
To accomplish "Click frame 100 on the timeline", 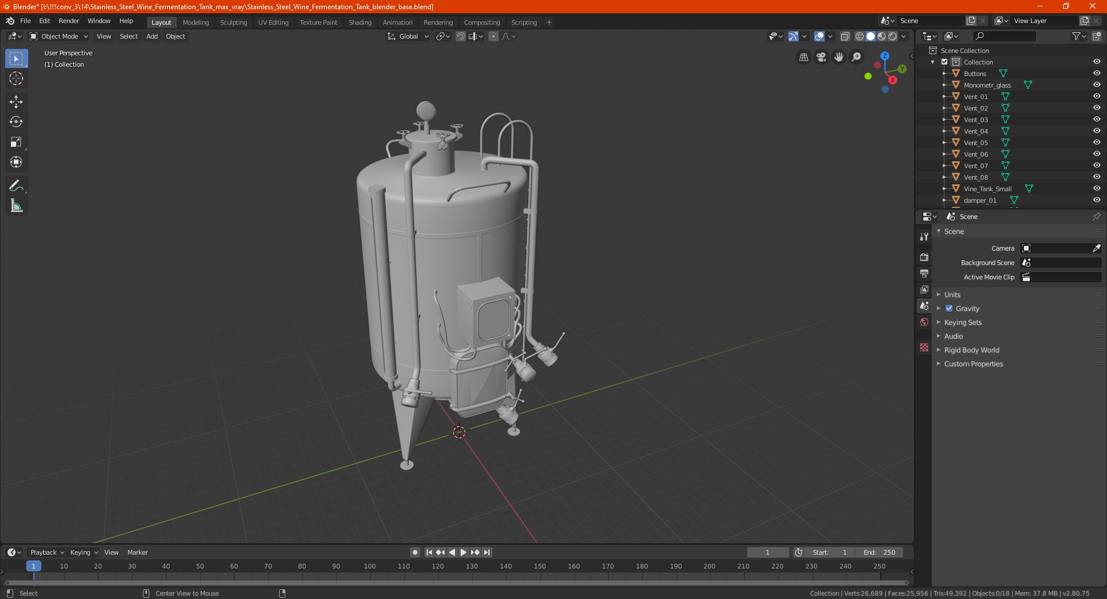I will [x=370, y=567].
